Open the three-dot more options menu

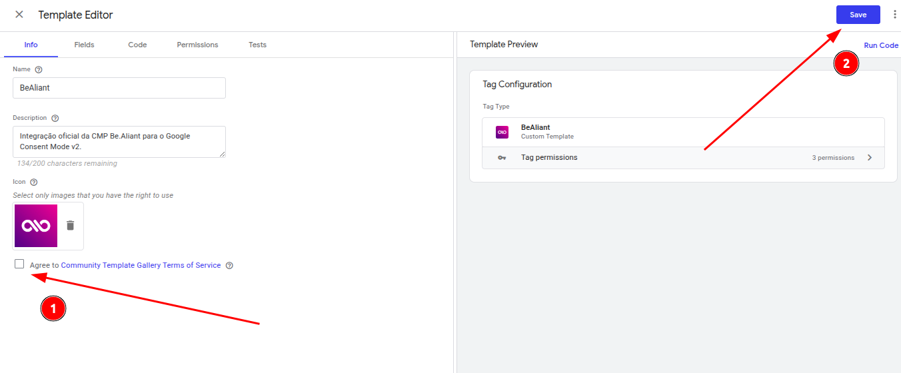pos(894,15)
